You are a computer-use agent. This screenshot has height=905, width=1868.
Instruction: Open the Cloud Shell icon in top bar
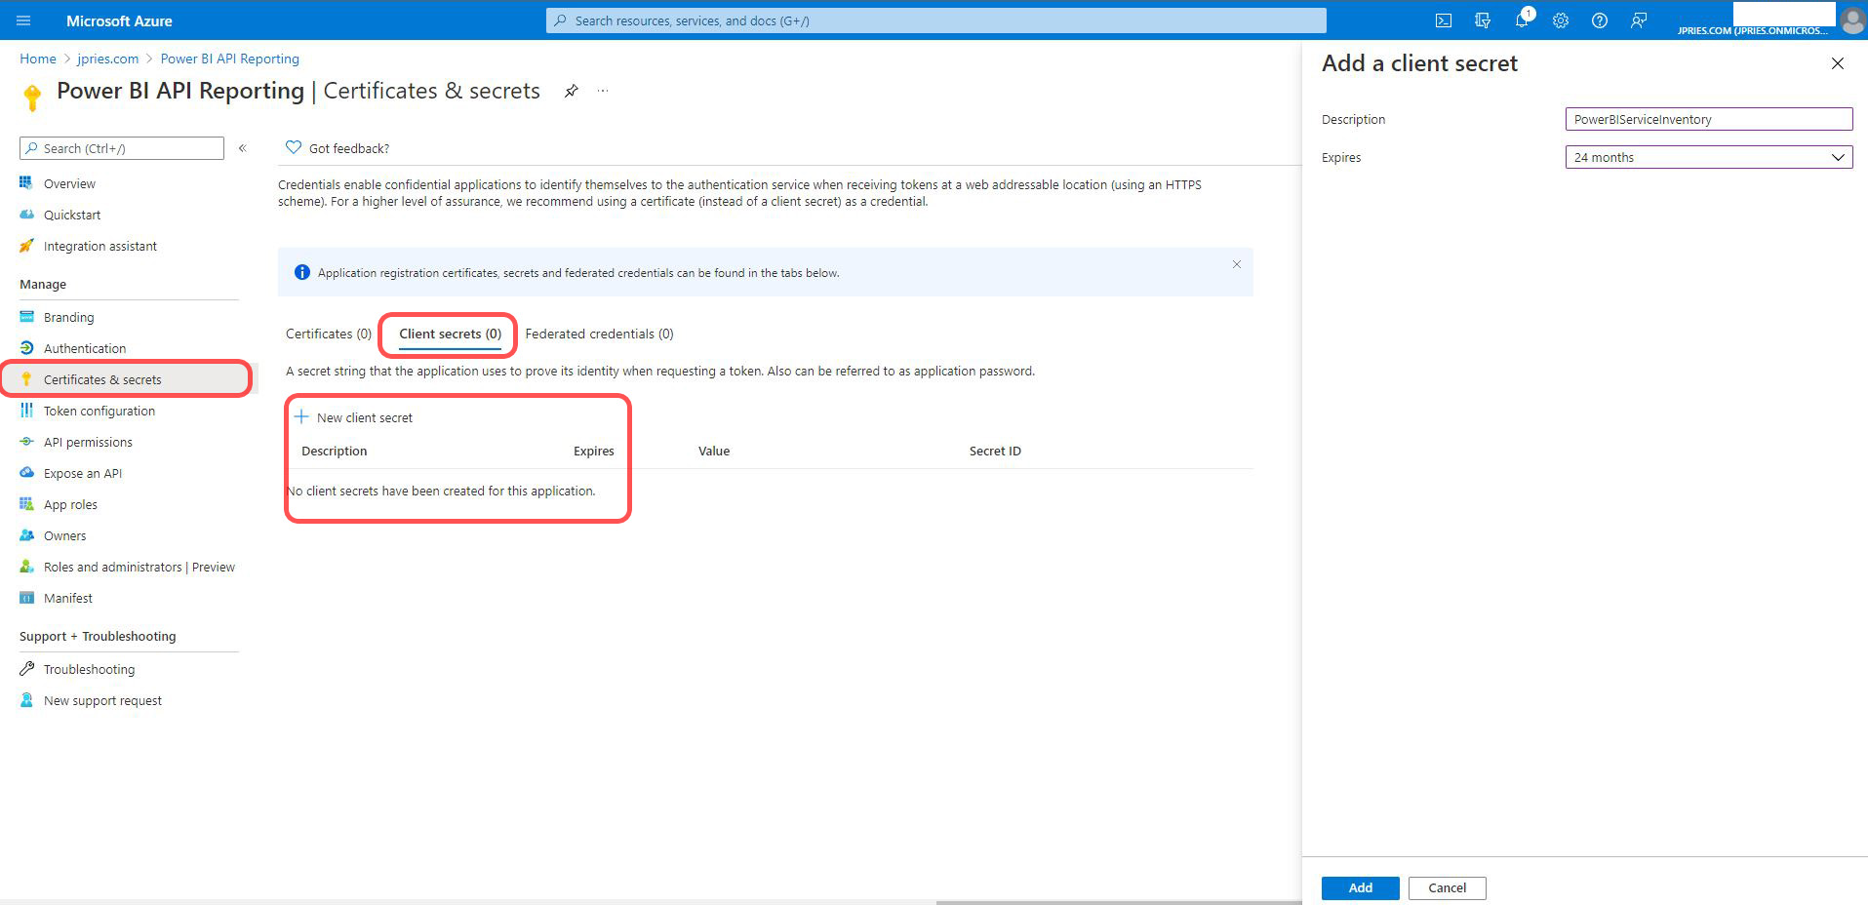click(x=1443, y=20)
